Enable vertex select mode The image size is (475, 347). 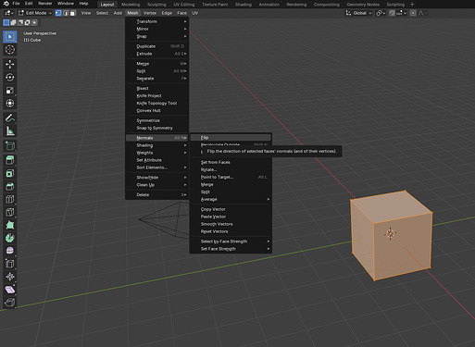[58, 13]
